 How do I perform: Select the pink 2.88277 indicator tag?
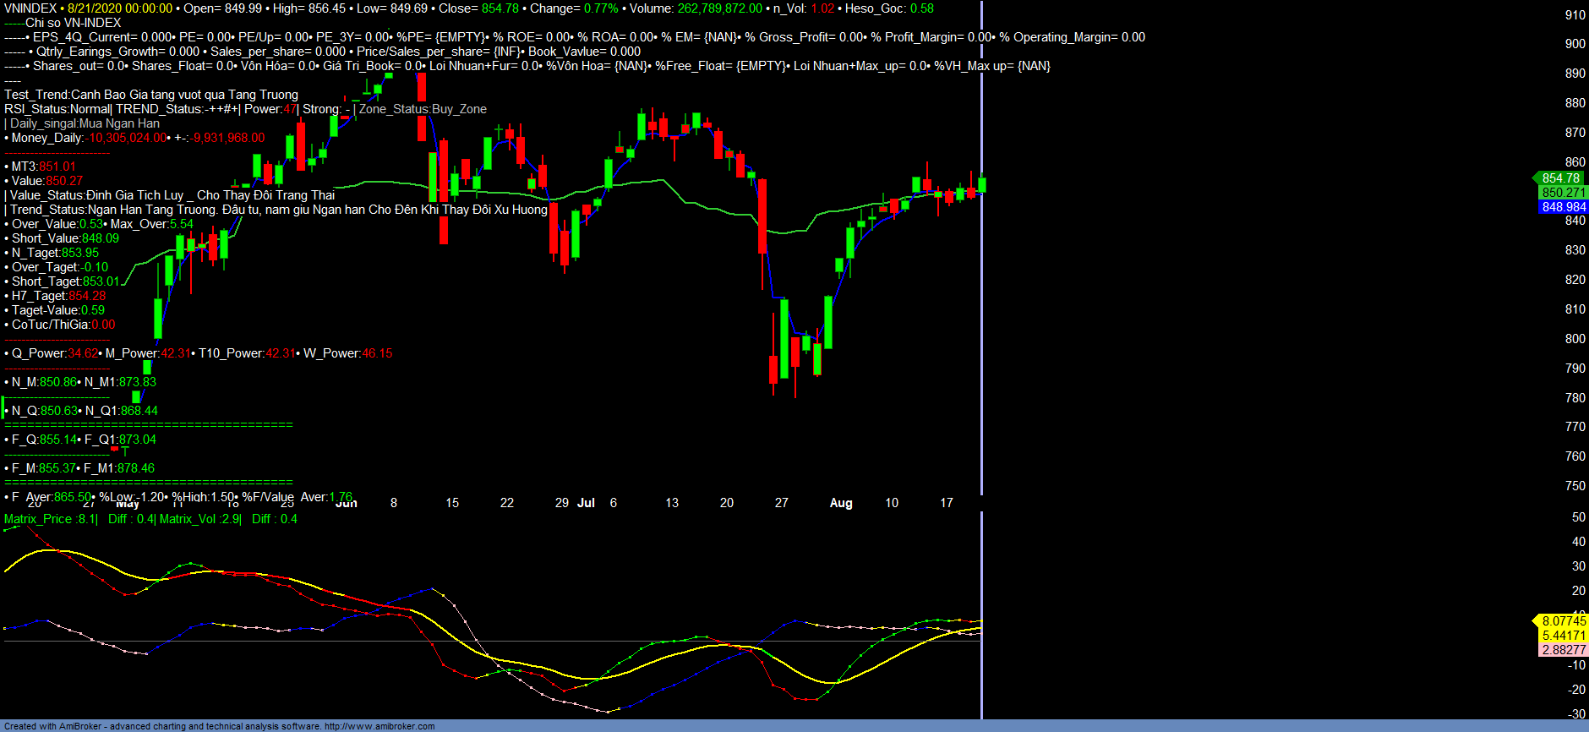[x=1563, y=650]
